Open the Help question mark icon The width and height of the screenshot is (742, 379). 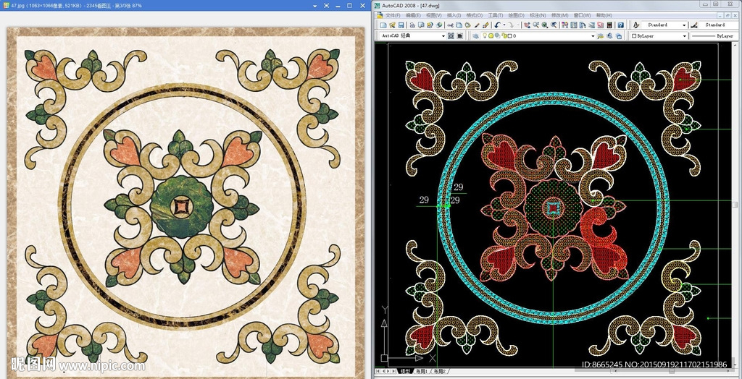click(x=620, y=25)
